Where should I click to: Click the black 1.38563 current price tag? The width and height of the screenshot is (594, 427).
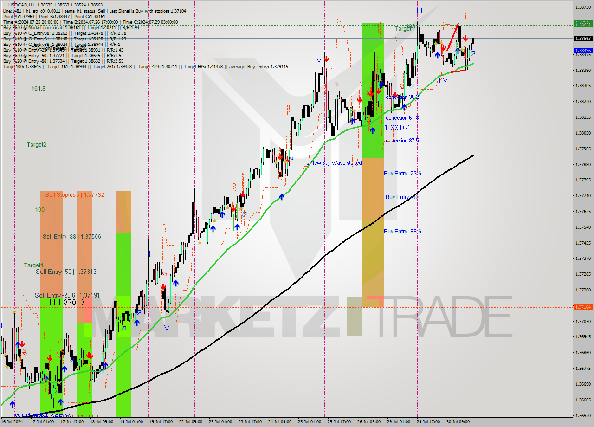pos(583,39)
